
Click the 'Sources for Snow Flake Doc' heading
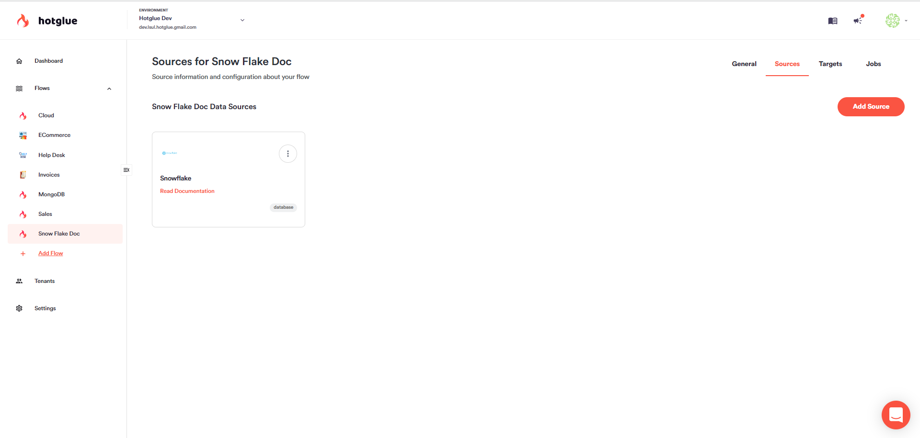click(222, 61)
